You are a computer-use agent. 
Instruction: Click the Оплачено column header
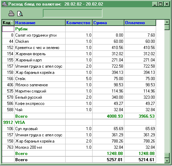click(140, 23)
